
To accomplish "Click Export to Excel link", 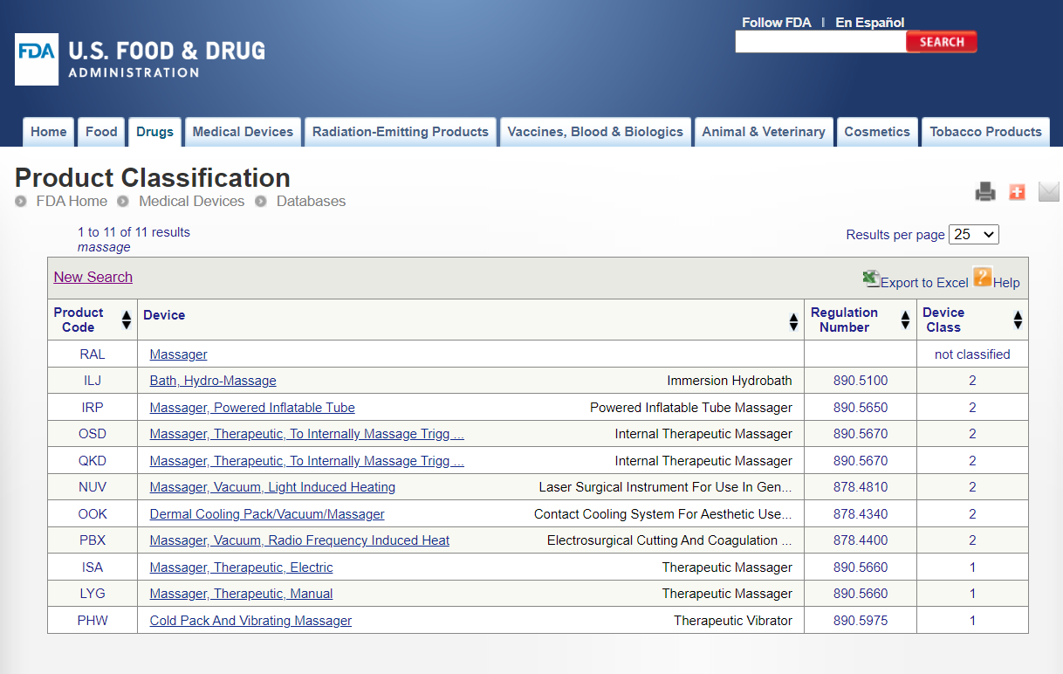I will coord(924,283).
